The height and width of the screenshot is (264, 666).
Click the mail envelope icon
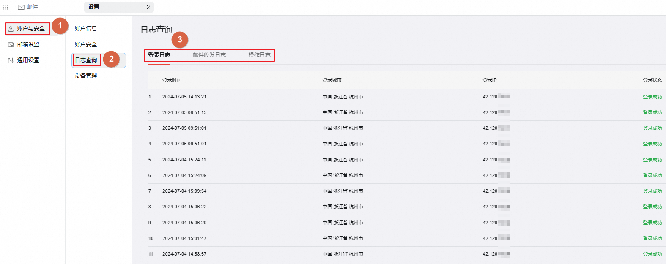[21, 7]
